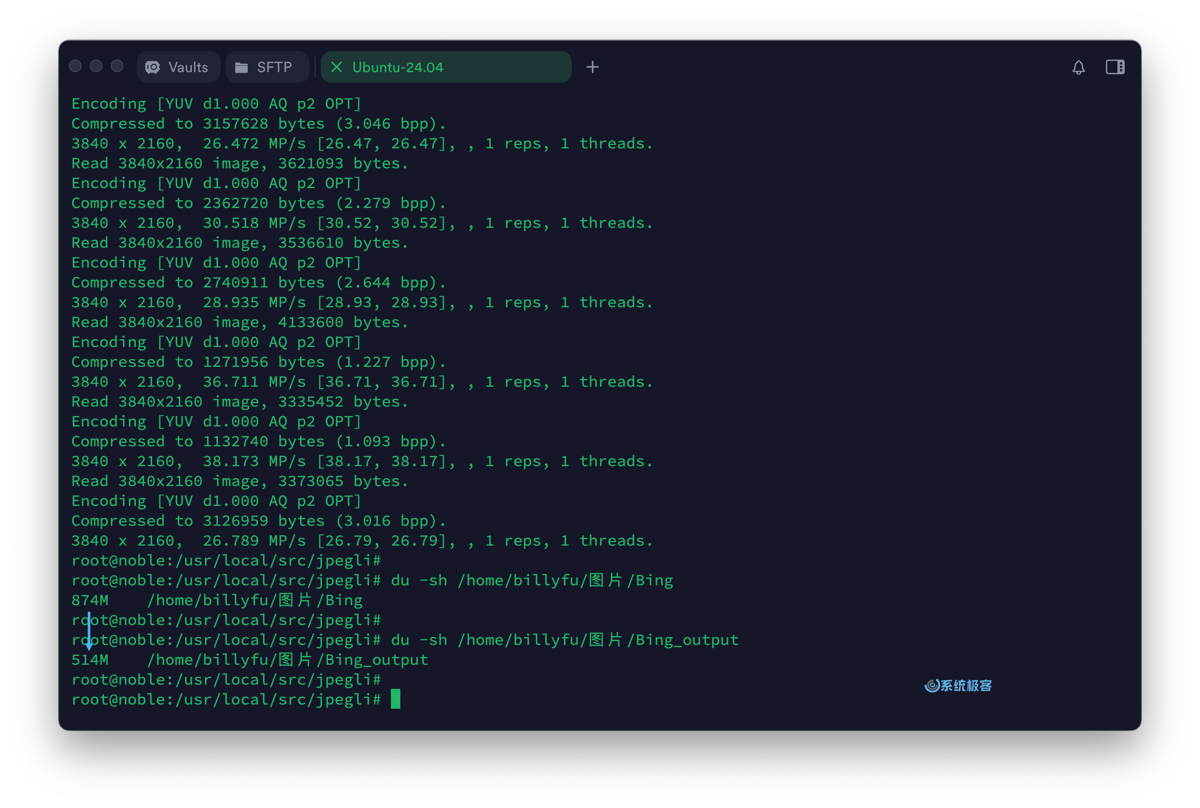
Task: Click 'Compressed to 2362720 bytes' line
Action: point(258,203)
